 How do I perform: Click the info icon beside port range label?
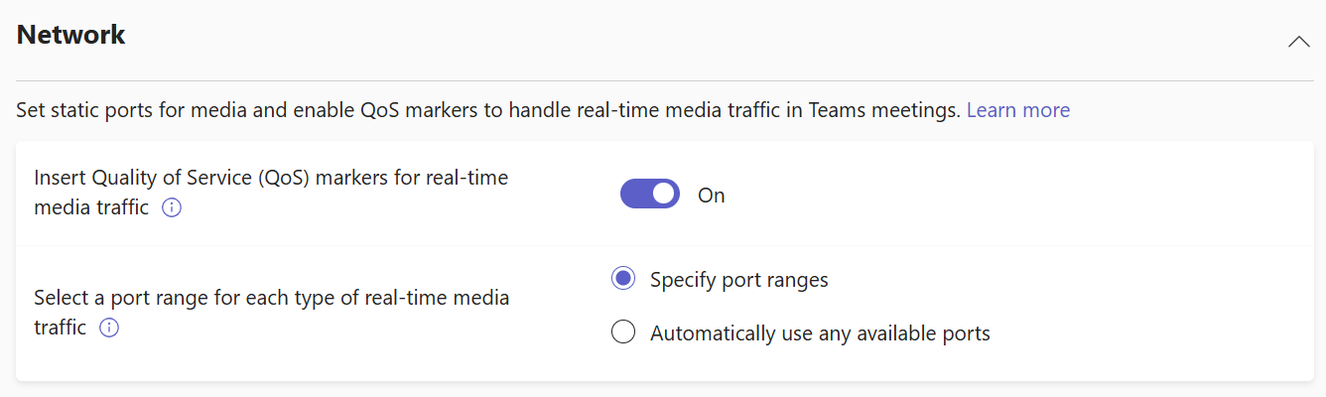(109, 328)
